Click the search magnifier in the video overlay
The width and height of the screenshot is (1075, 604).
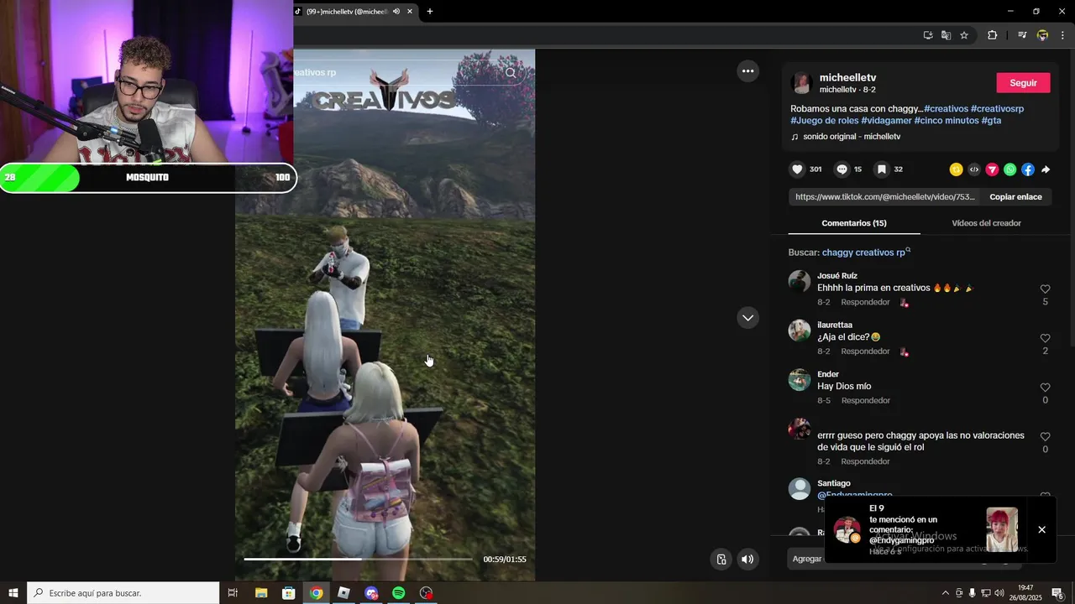coord(511,72)
